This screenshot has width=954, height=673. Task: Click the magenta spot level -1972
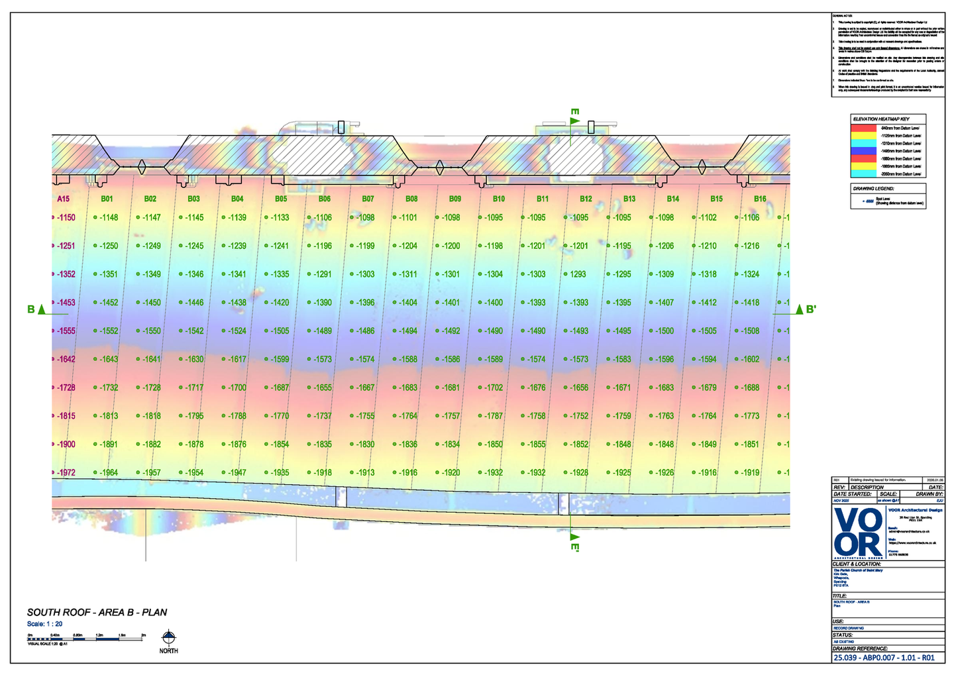(x=66, y=472)
